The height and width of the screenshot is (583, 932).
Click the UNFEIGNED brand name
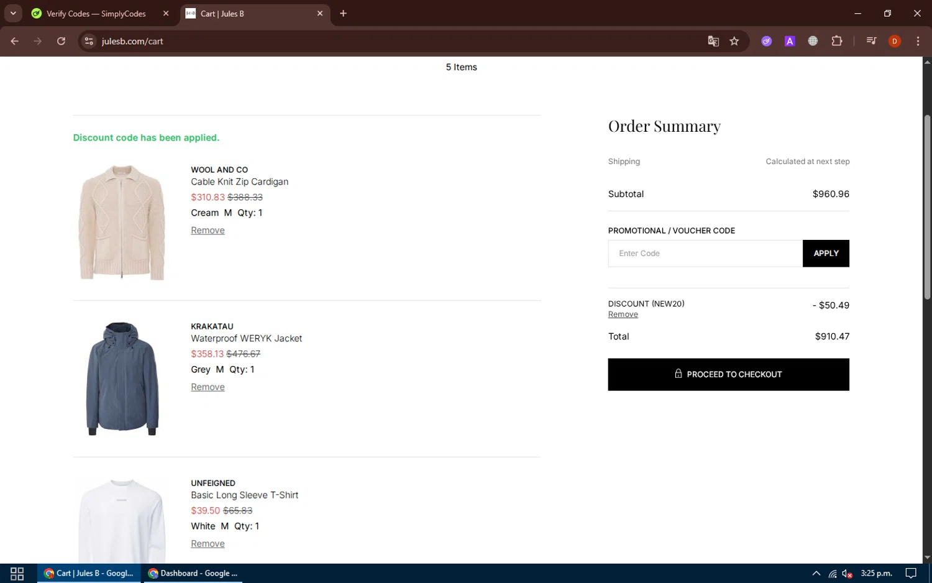pyautogui.click(x=213, y=483)
